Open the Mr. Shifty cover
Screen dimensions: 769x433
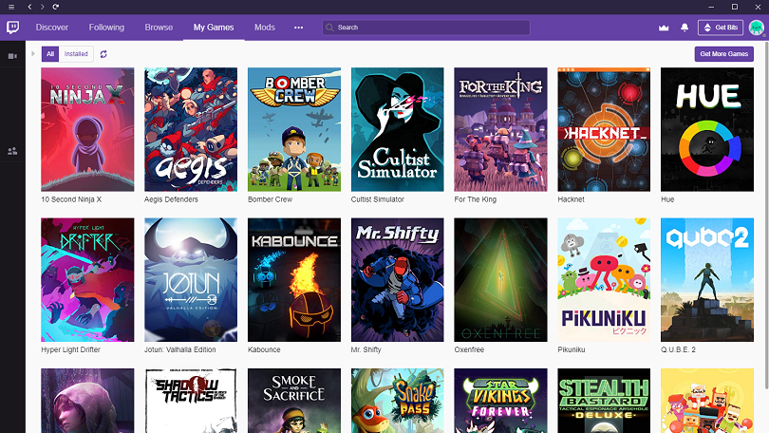pyautogui.click(x=397, y=279)
